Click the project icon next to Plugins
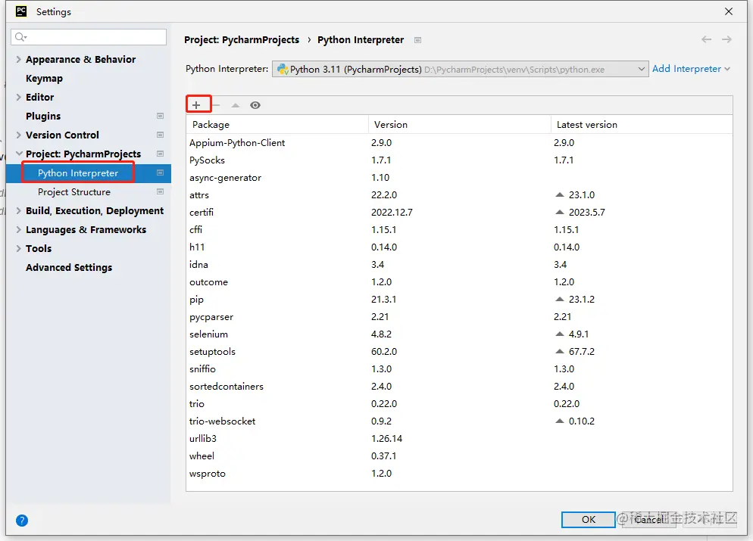753x541 pixels. click(x=161, y=116)
